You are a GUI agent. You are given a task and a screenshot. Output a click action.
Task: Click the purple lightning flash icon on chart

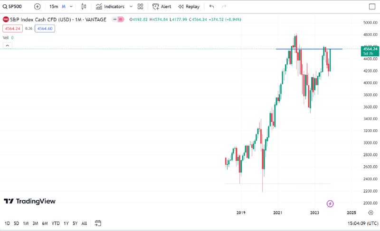coord(330,204)
